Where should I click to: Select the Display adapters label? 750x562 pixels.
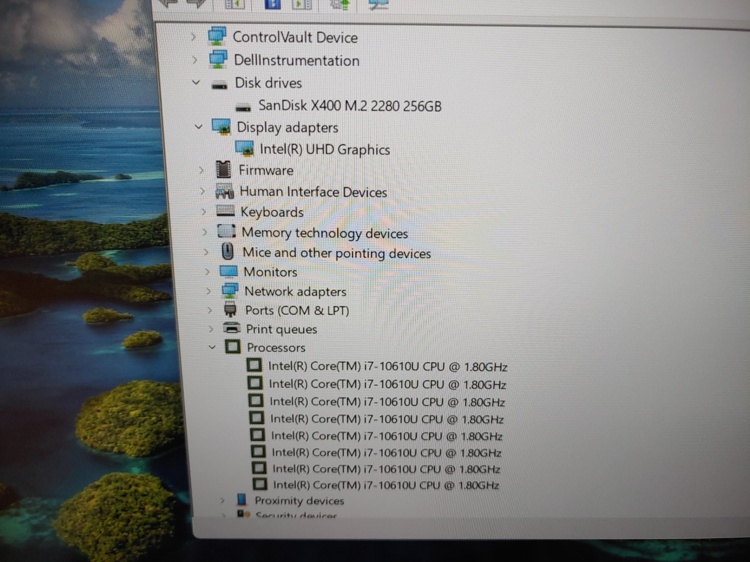[x=287, y=127]
